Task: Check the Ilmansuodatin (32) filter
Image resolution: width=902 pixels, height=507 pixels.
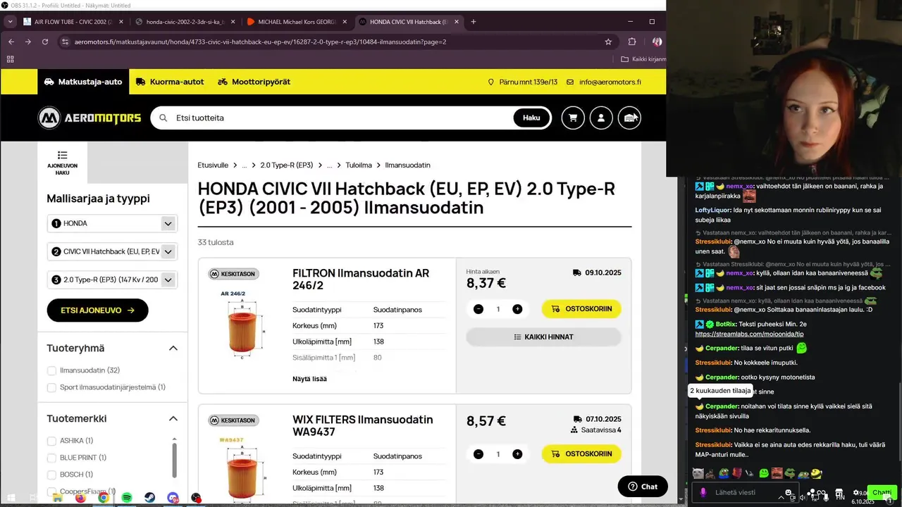Action: 51,370
